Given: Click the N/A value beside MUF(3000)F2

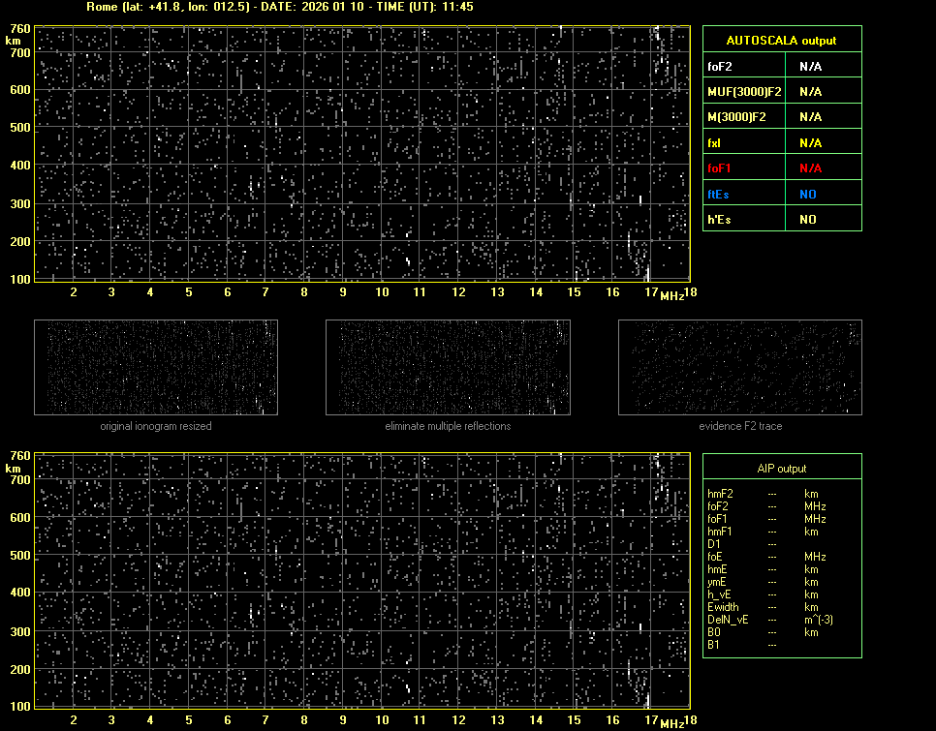Looking at the screenshot, I should point(811,92).
